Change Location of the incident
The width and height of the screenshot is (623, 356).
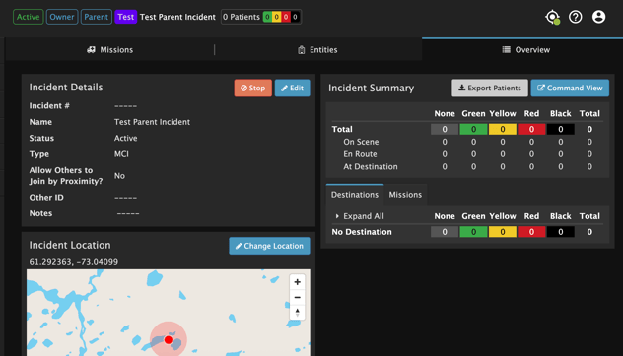point(269,246)
